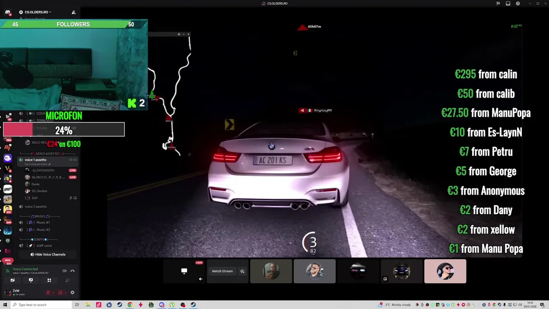Click Voice Connected status text
Screen dimensions: 549x309
coord(25,269)
